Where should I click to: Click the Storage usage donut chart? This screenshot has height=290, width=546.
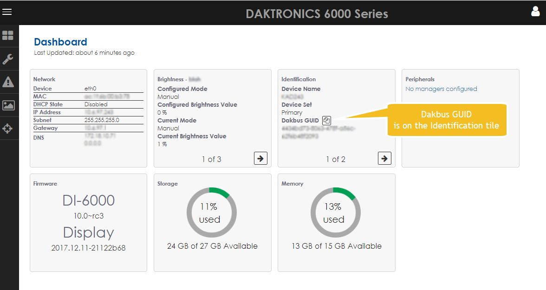211,213
